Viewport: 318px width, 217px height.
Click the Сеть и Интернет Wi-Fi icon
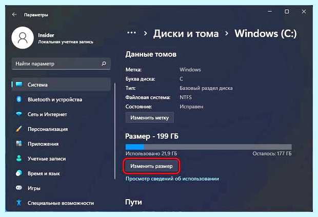[x=19, y=114]
